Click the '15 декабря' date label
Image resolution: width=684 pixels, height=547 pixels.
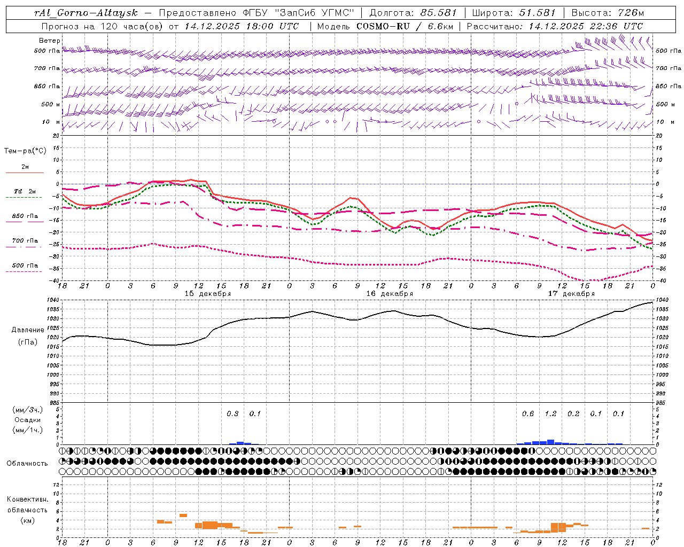click(208, 294)
